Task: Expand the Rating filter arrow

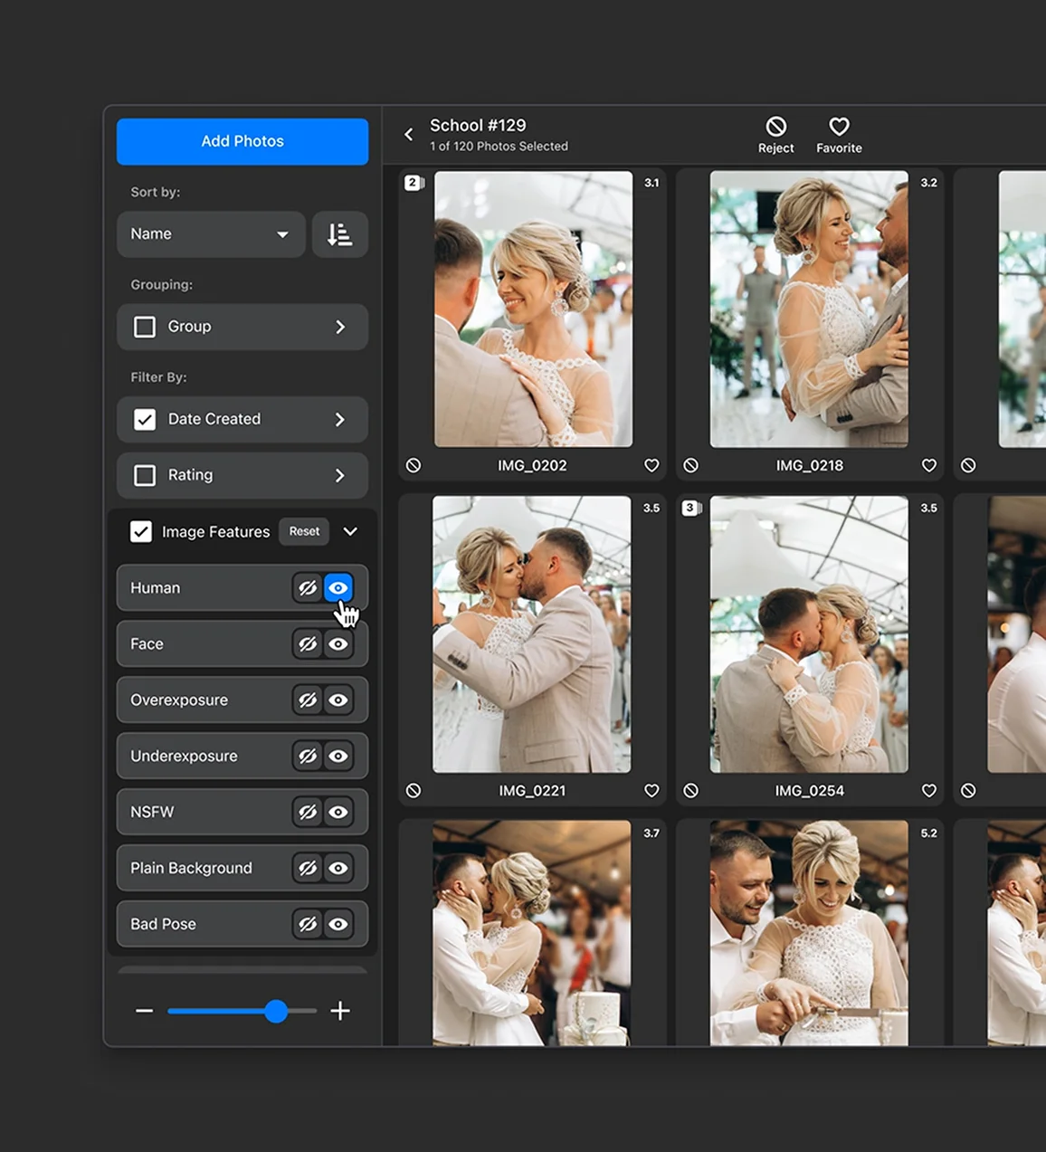Action: pyautogui.click(x=340, y=475)
